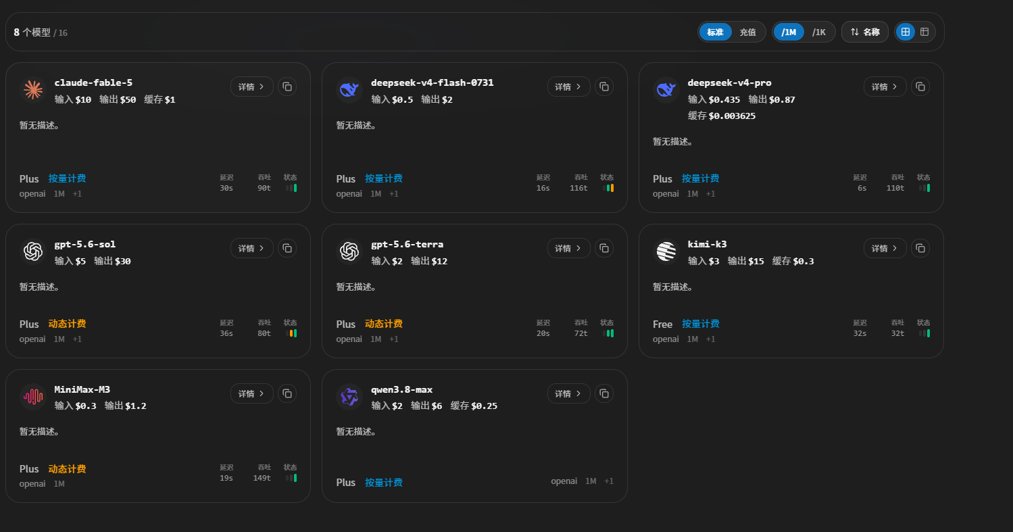1013x532 pixels.
Task: Click the claude-fable-5 starburst logo
Action: tap(32, 90)
